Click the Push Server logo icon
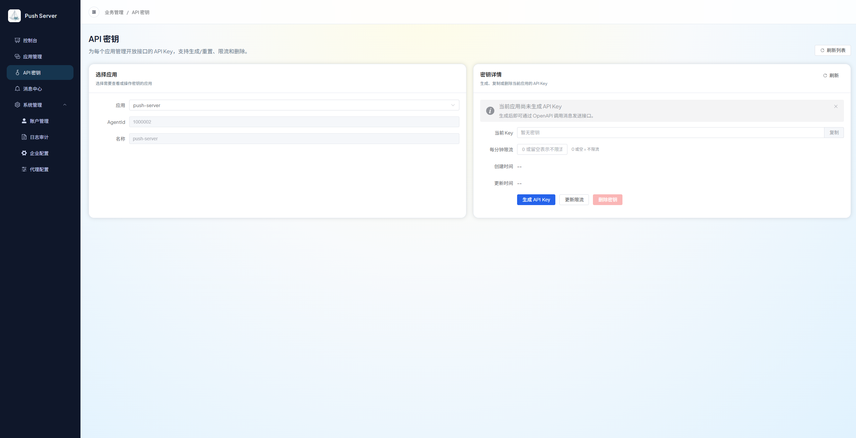Screen dimensions: 856x438 tap(14, 16)
